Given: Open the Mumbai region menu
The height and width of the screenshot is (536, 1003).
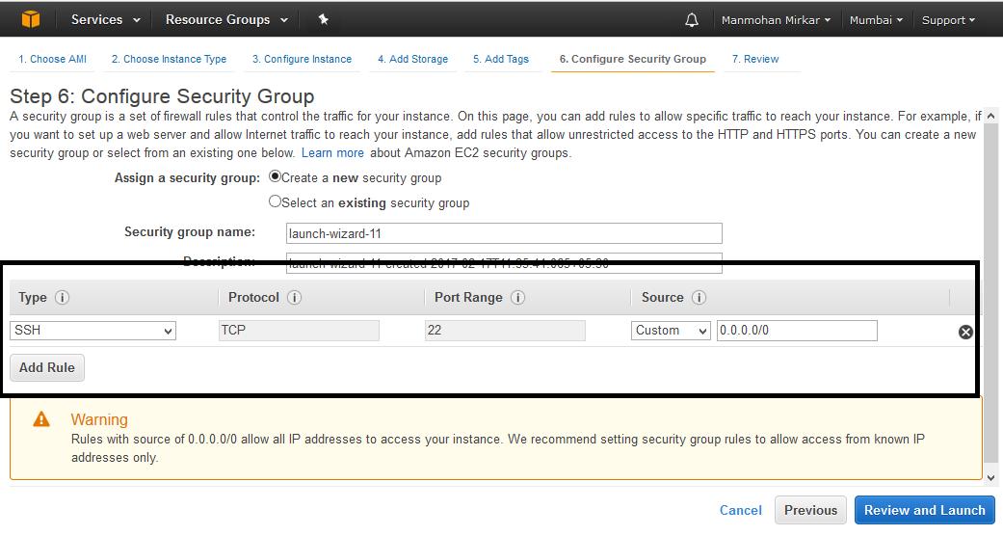Looking at the screenshot, I should (x=876, y=20).
